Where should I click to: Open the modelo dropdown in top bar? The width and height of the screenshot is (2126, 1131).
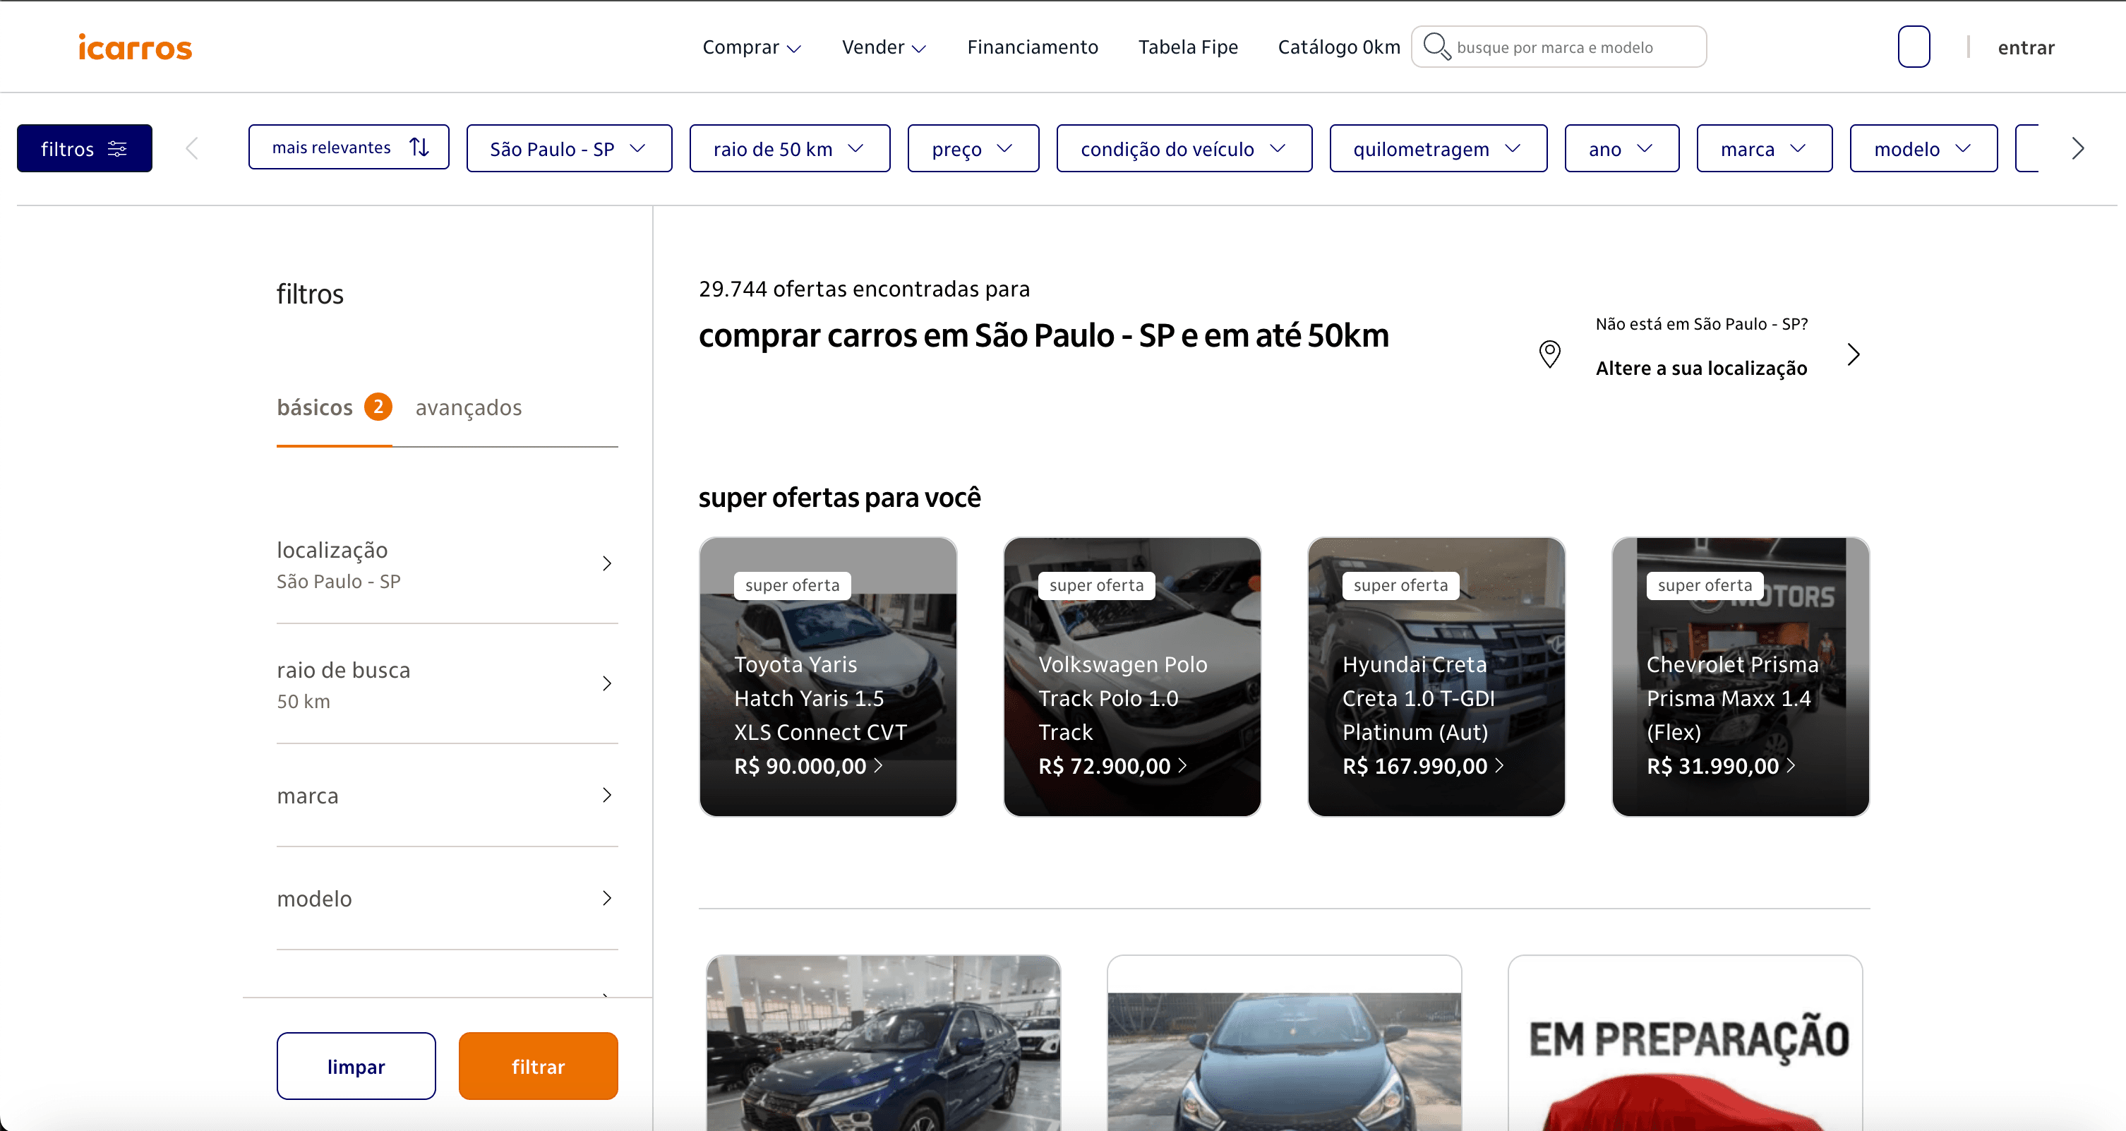[1923, 148]
